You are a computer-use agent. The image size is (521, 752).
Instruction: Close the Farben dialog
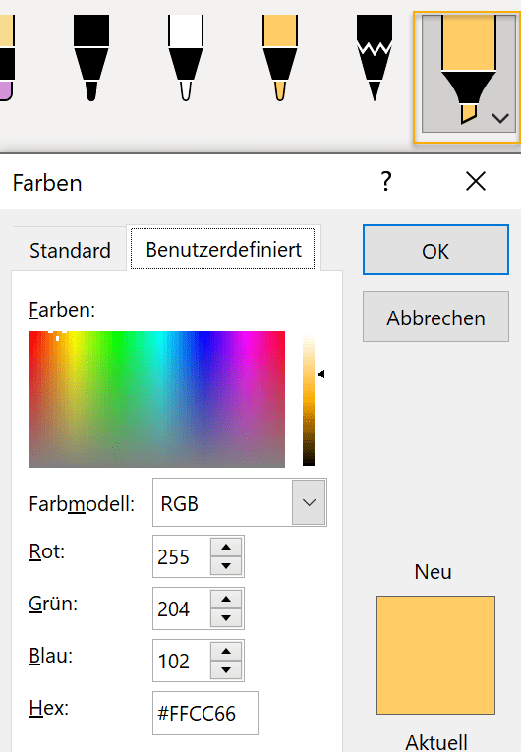pos(476,181)
